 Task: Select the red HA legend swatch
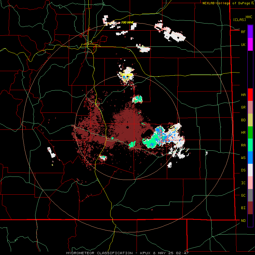[250, 95]
